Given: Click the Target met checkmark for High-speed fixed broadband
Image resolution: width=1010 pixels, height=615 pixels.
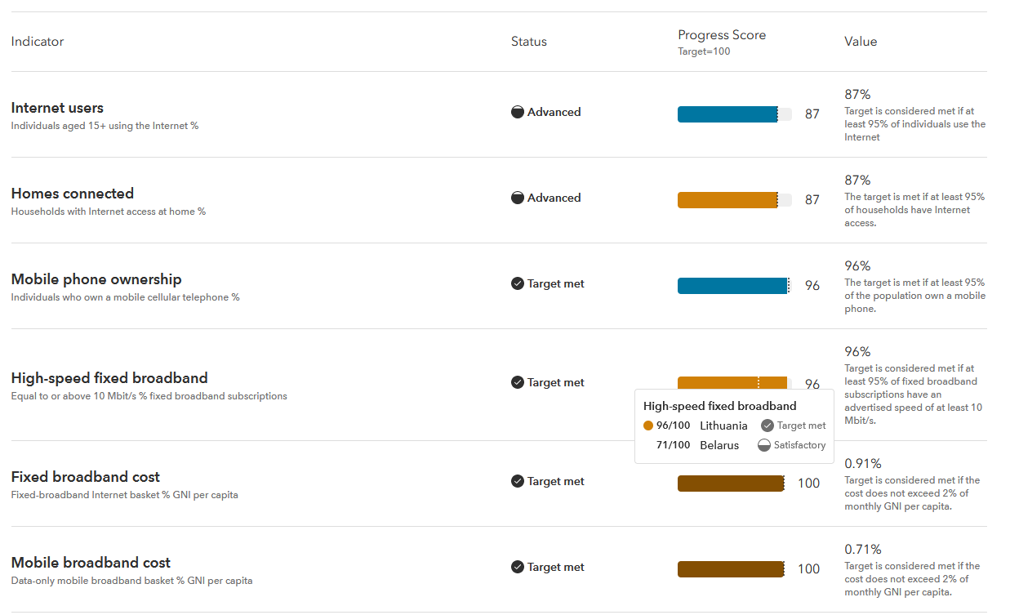Looking at the screenshot, I should pos(518,383).
